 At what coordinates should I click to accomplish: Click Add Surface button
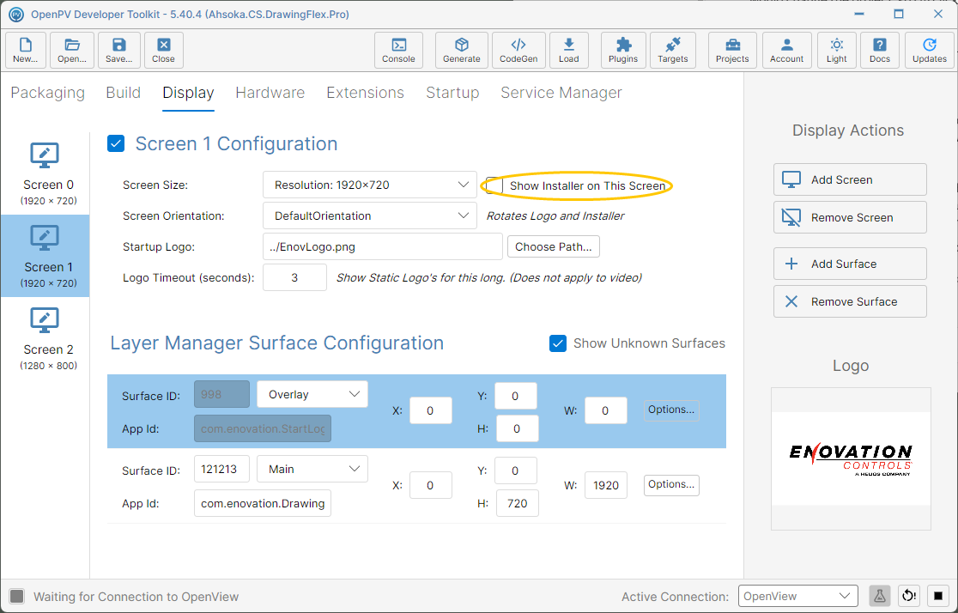tap(850, 264)
